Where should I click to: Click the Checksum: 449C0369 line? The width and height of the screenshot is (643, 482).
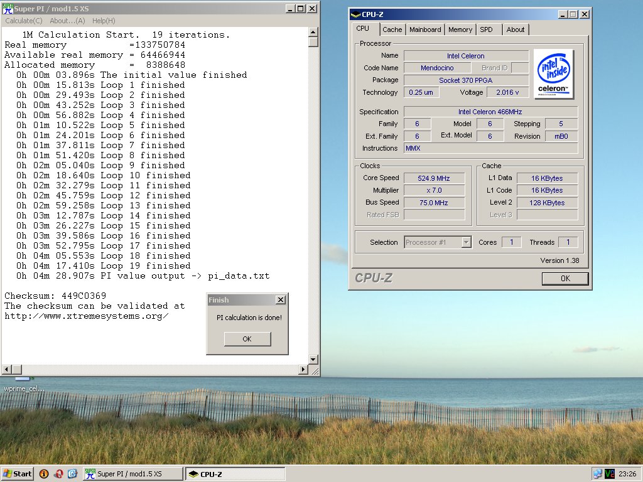click(x=55, y=296)
